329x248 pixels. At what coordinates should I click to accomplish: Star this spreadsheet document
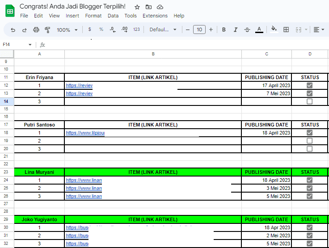tap(137, 7)
